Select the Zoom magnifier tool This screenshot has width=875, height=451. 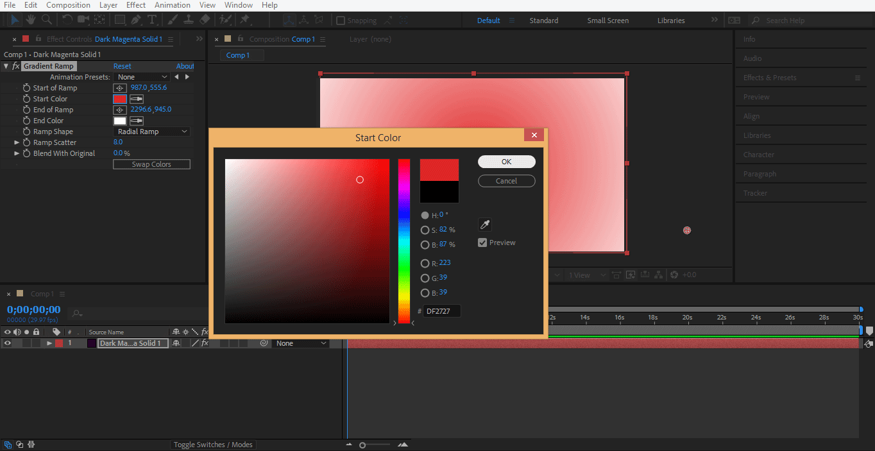point(47,20)
